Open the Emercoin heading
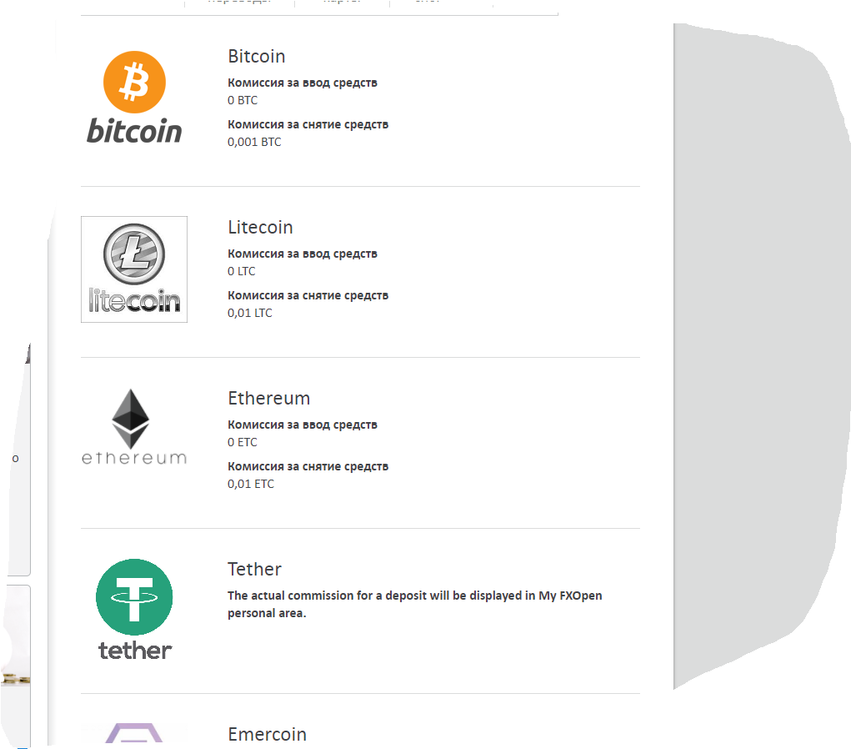851x749 pixels. [x=267, y=735]
